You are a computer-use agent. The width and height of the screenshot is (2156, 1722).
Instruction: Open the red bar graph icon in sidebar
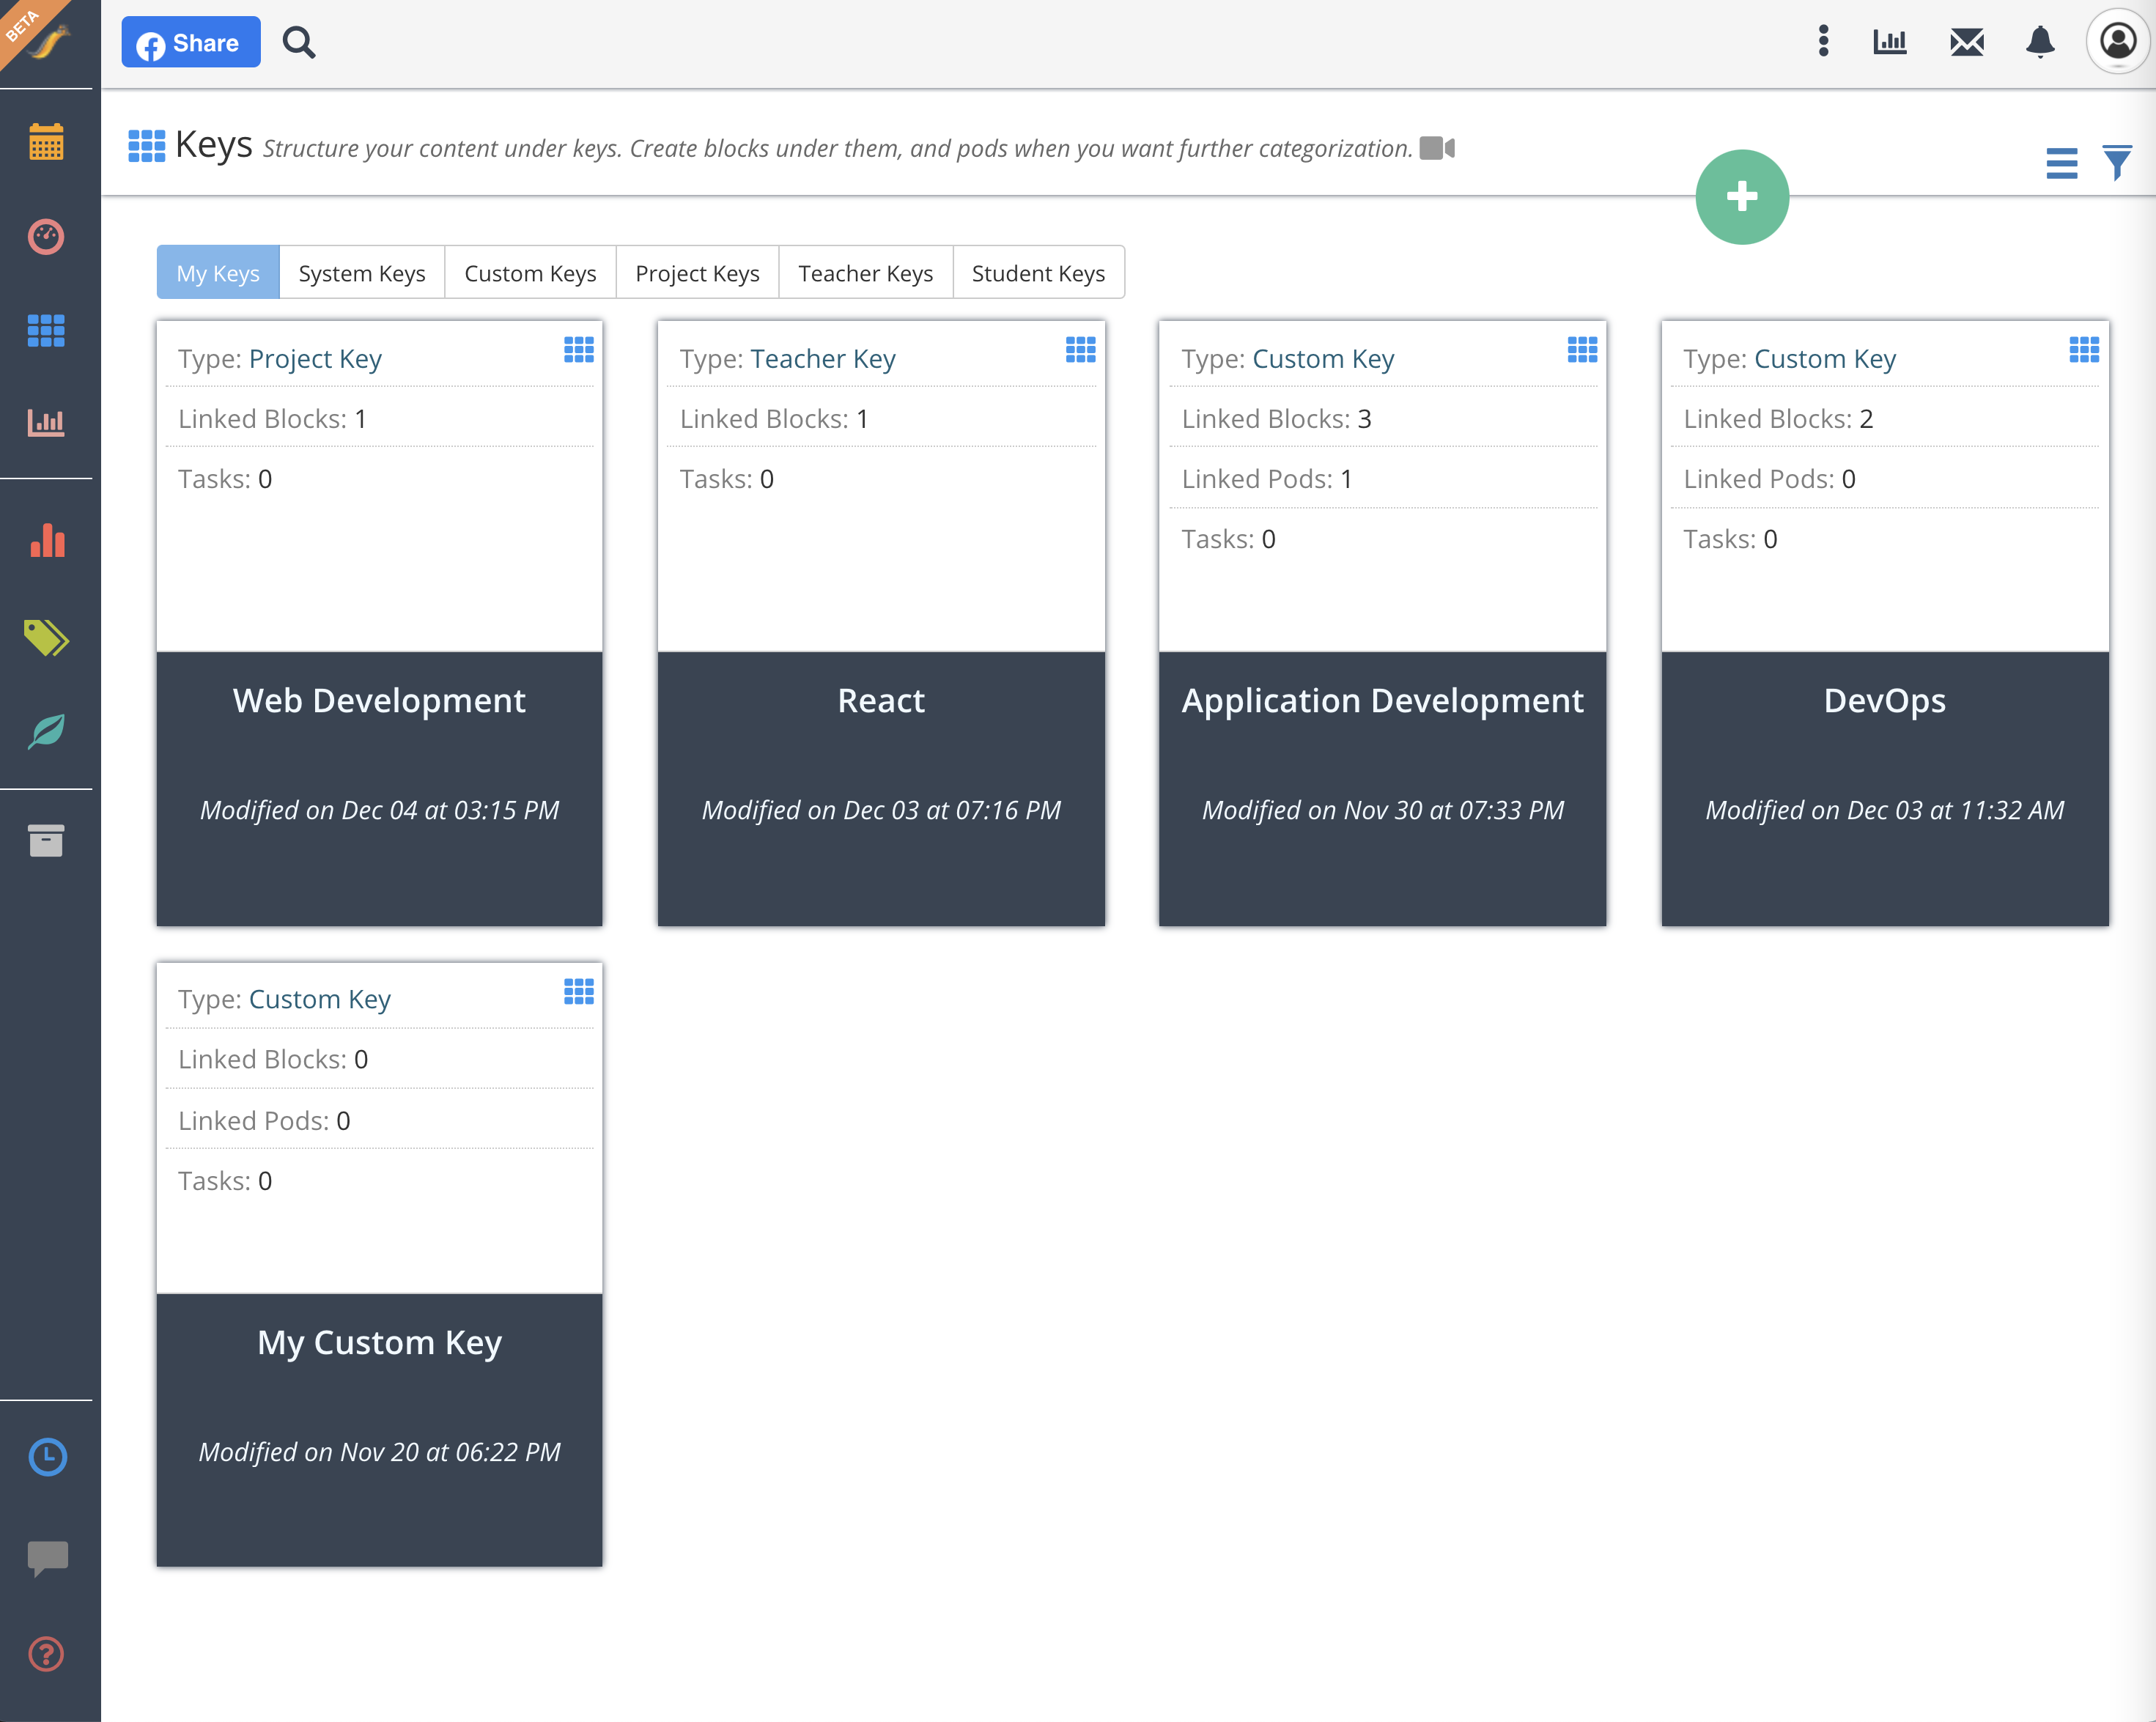47,540
